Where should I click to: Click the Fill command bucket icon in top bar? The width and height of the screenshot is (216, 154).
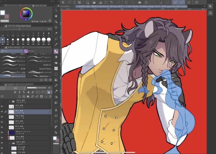140,2
